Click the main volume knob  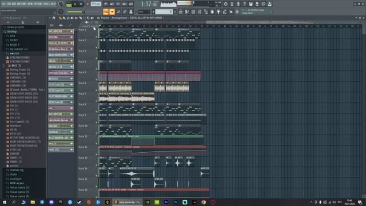61,4
